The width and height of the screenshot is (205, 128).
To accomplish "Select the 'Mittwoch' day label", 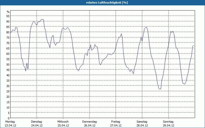I will click(x=63, y=122).
